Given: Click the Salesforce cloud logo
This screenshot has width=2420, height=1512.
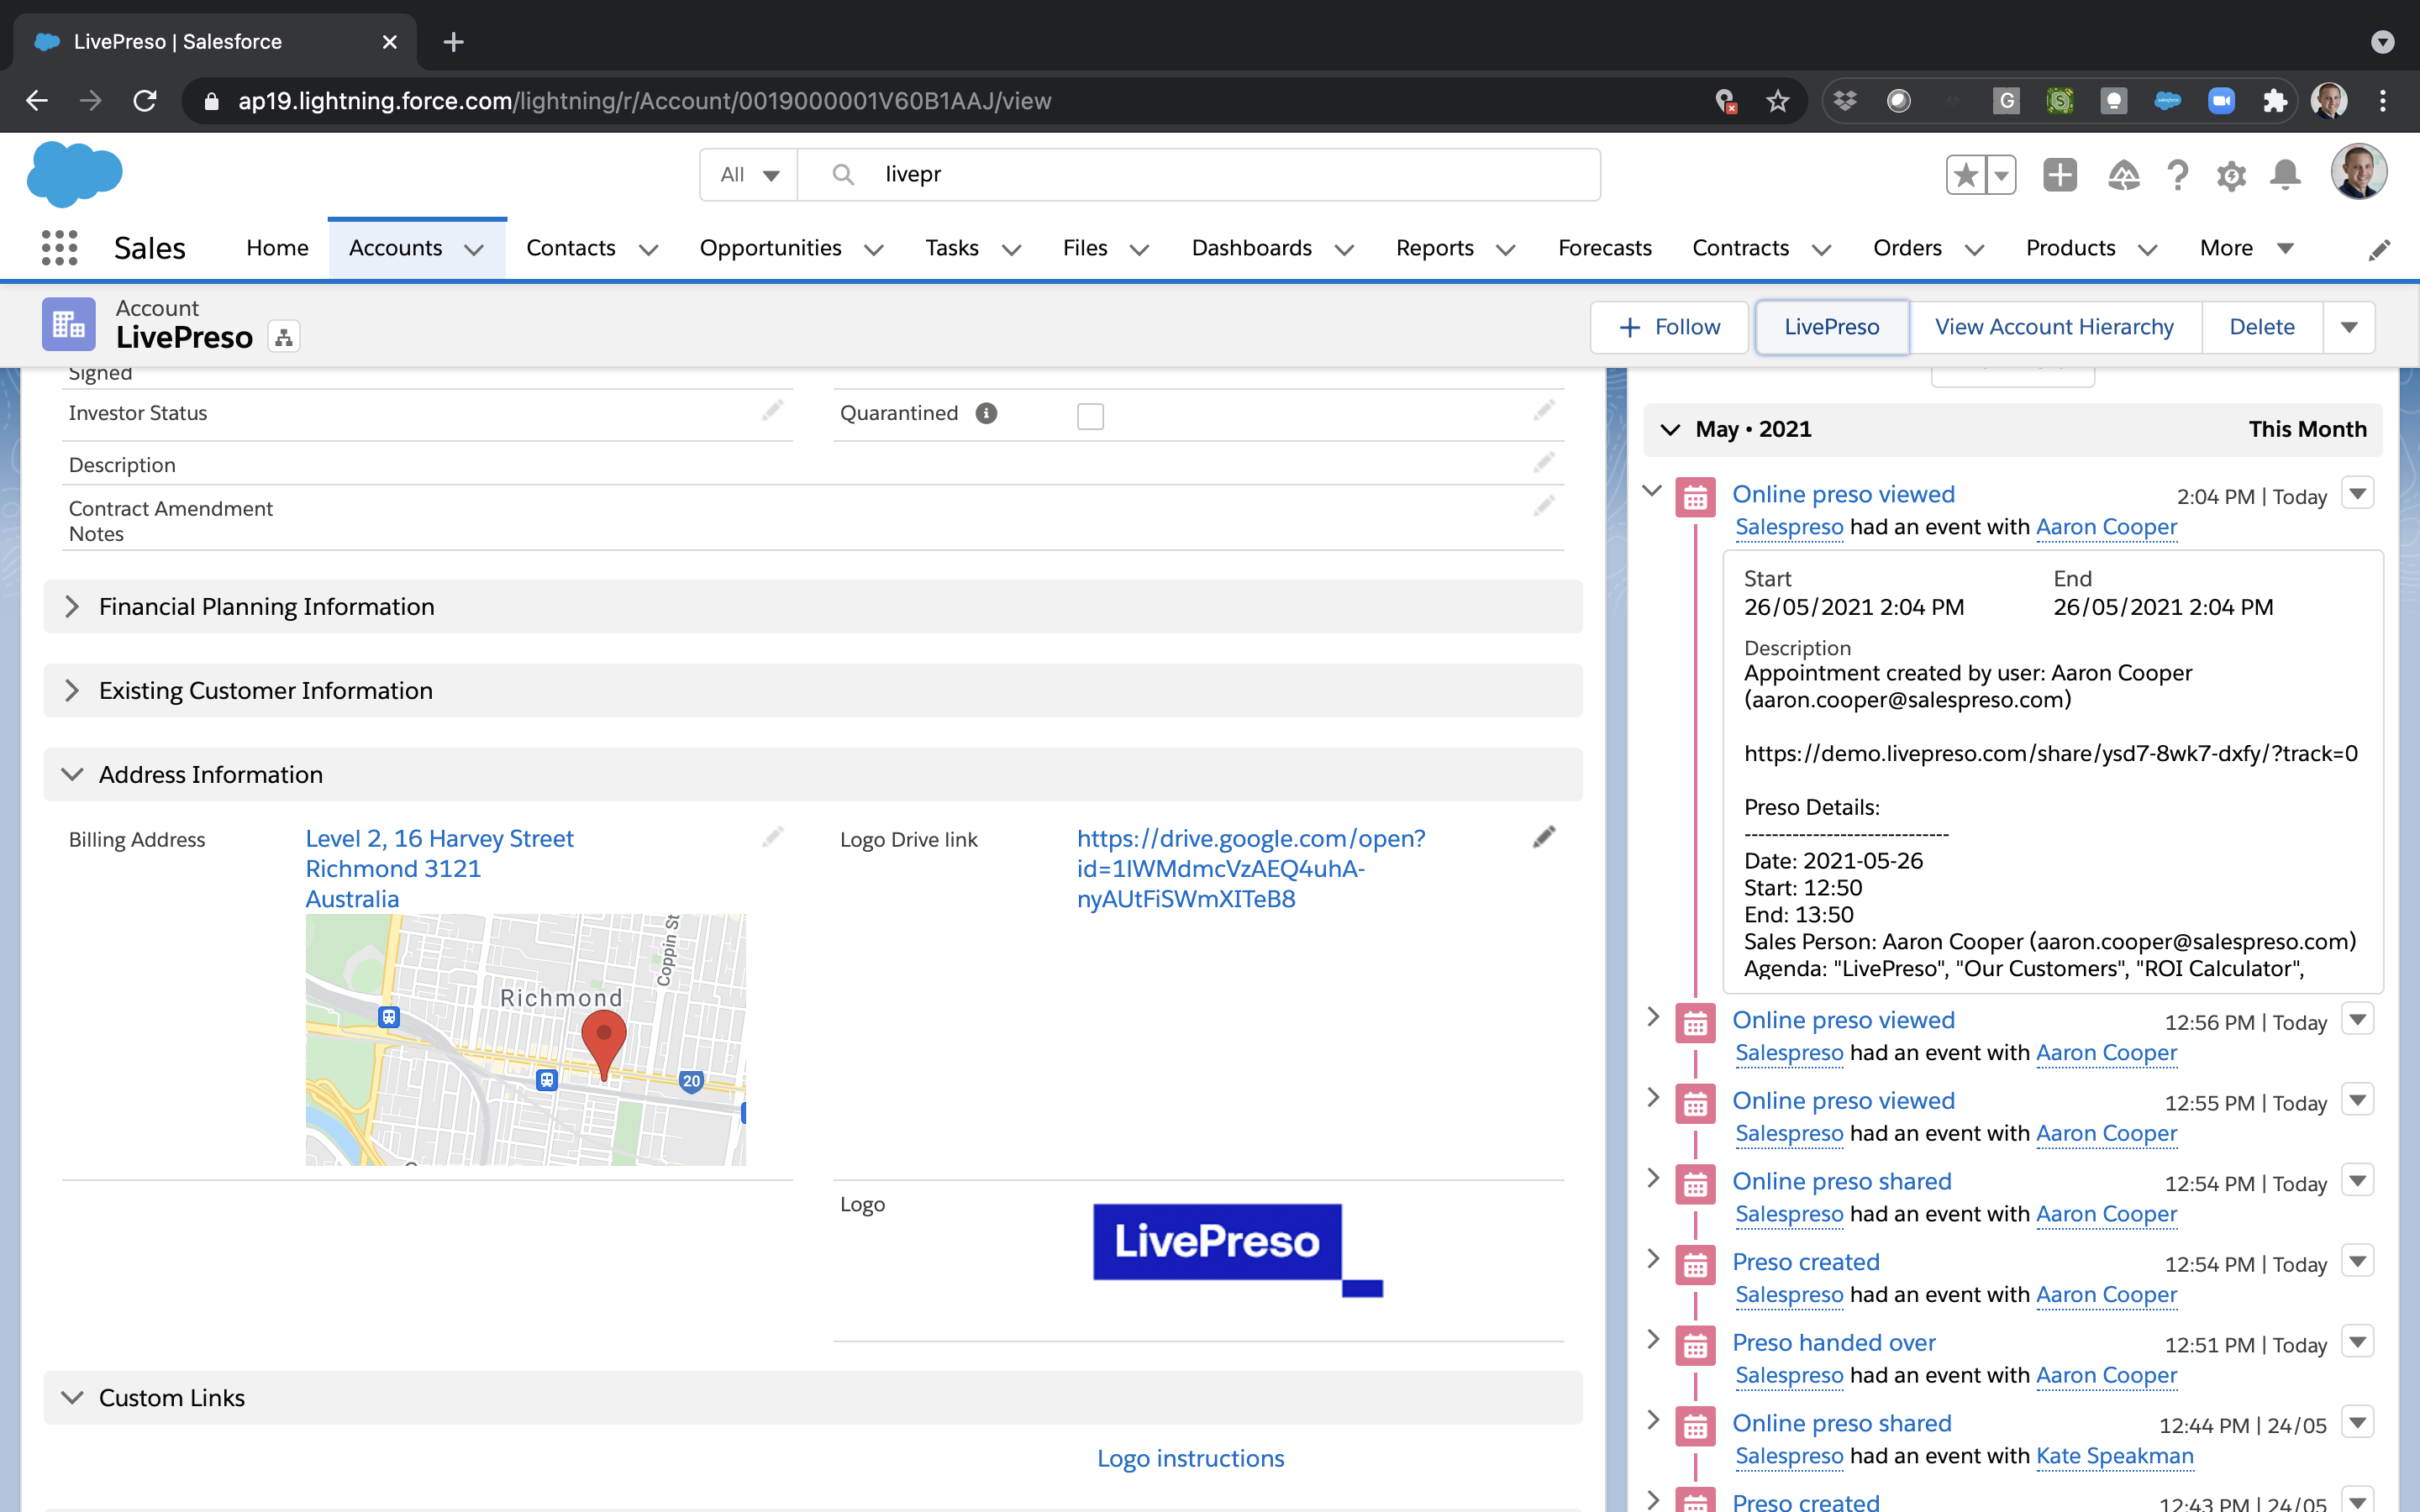Looking at the screenshot, I should 75,174.
